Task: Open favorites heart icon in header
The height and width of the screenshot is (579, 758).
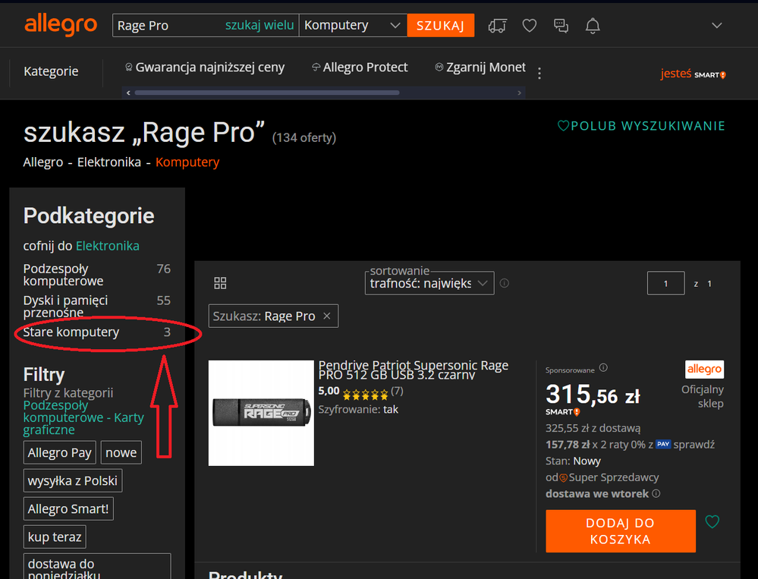Action: tap(530, 26)
